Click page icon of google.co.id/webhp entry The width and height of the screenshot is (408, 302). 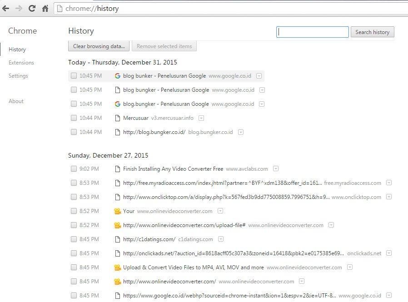click(118, 295)
